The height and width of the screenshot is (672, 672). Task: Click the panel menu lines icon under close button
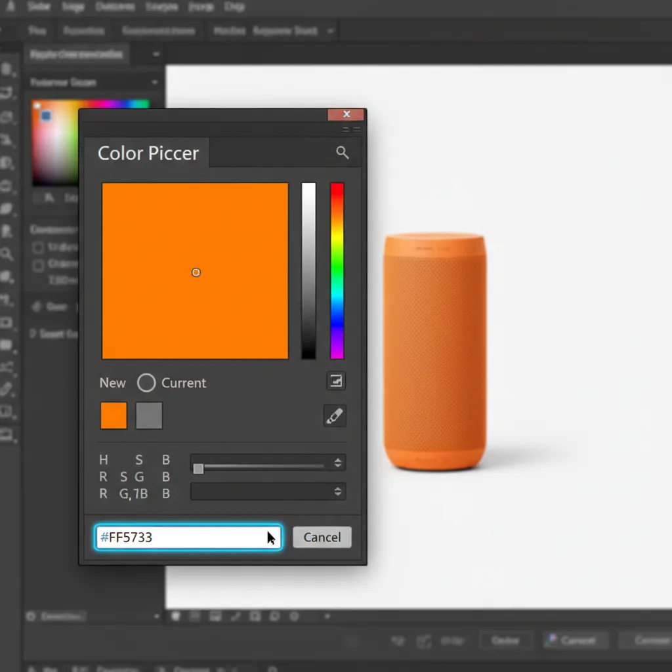click(x=351, y=129)
